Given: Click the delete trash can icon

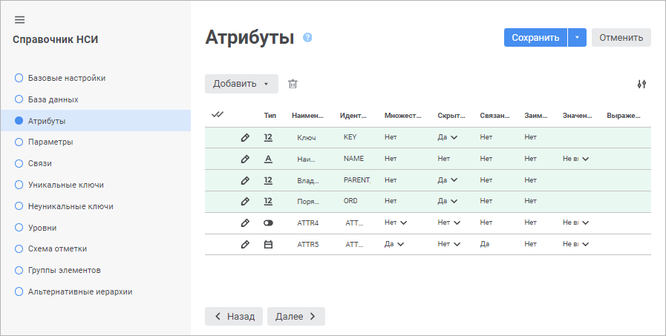Looking at the screenshot, I should (x=293, y=84).
